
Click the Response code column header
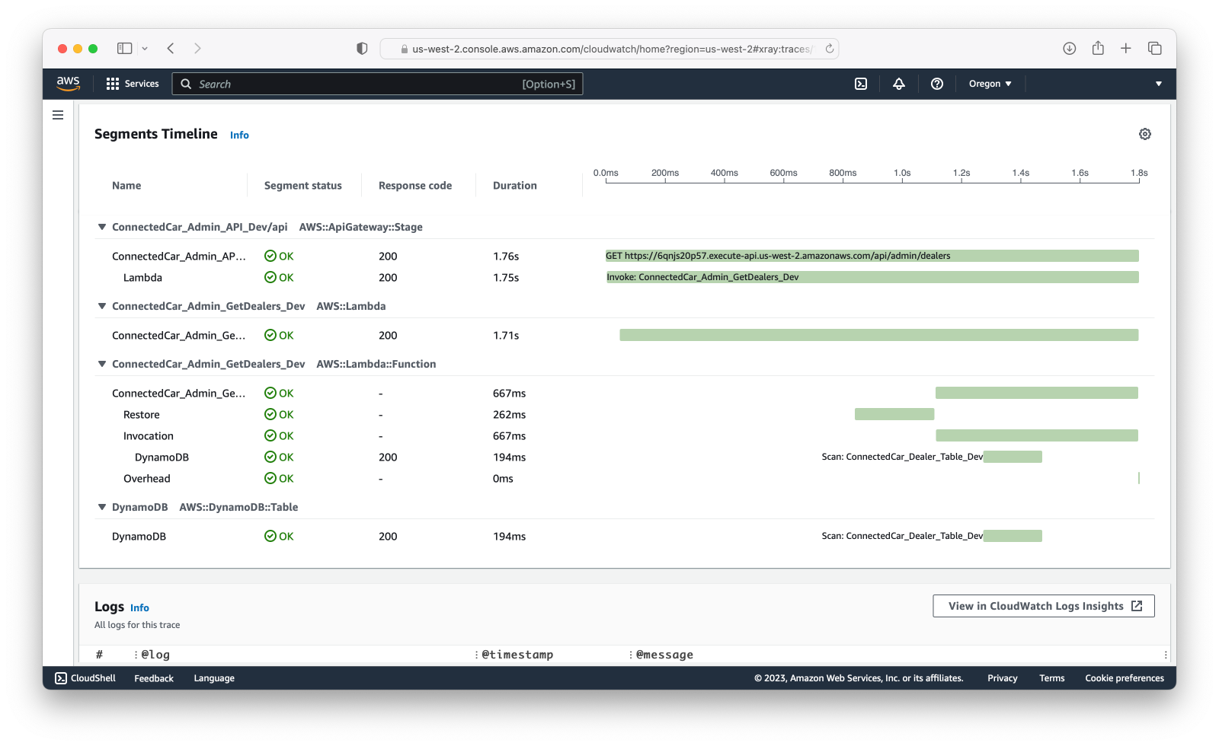coord(415,186)
